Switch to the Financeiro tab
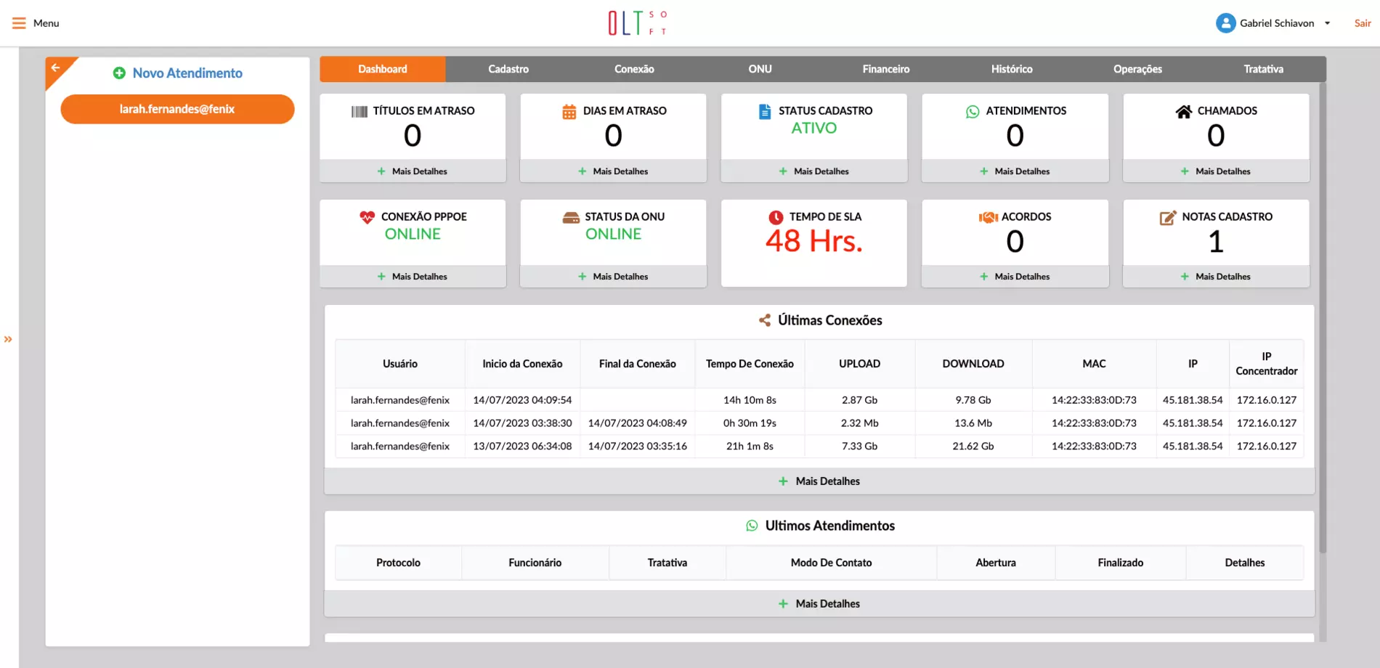This screenshot has height=668, width=1380. pos(886,69)
